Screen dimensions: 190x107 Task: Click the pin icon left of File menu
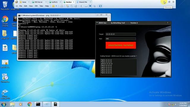click(x=17, y=6)
